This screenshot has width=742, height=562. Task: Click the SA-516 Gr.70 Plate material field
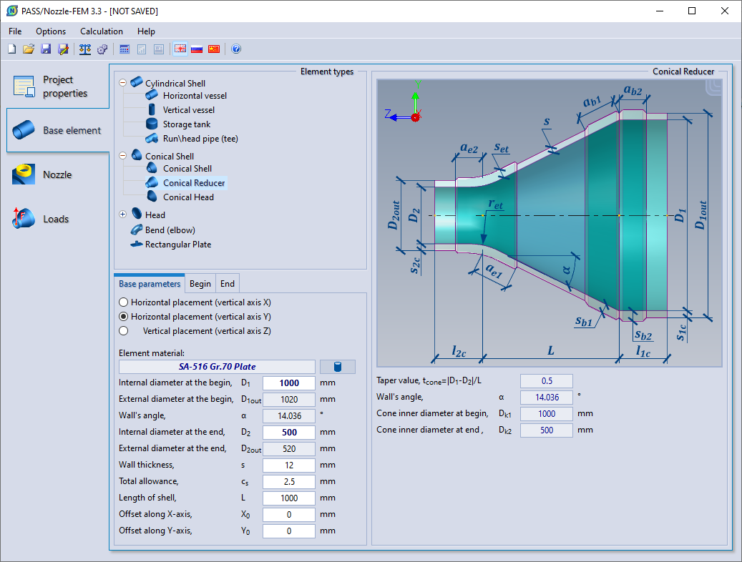(218, 367)
